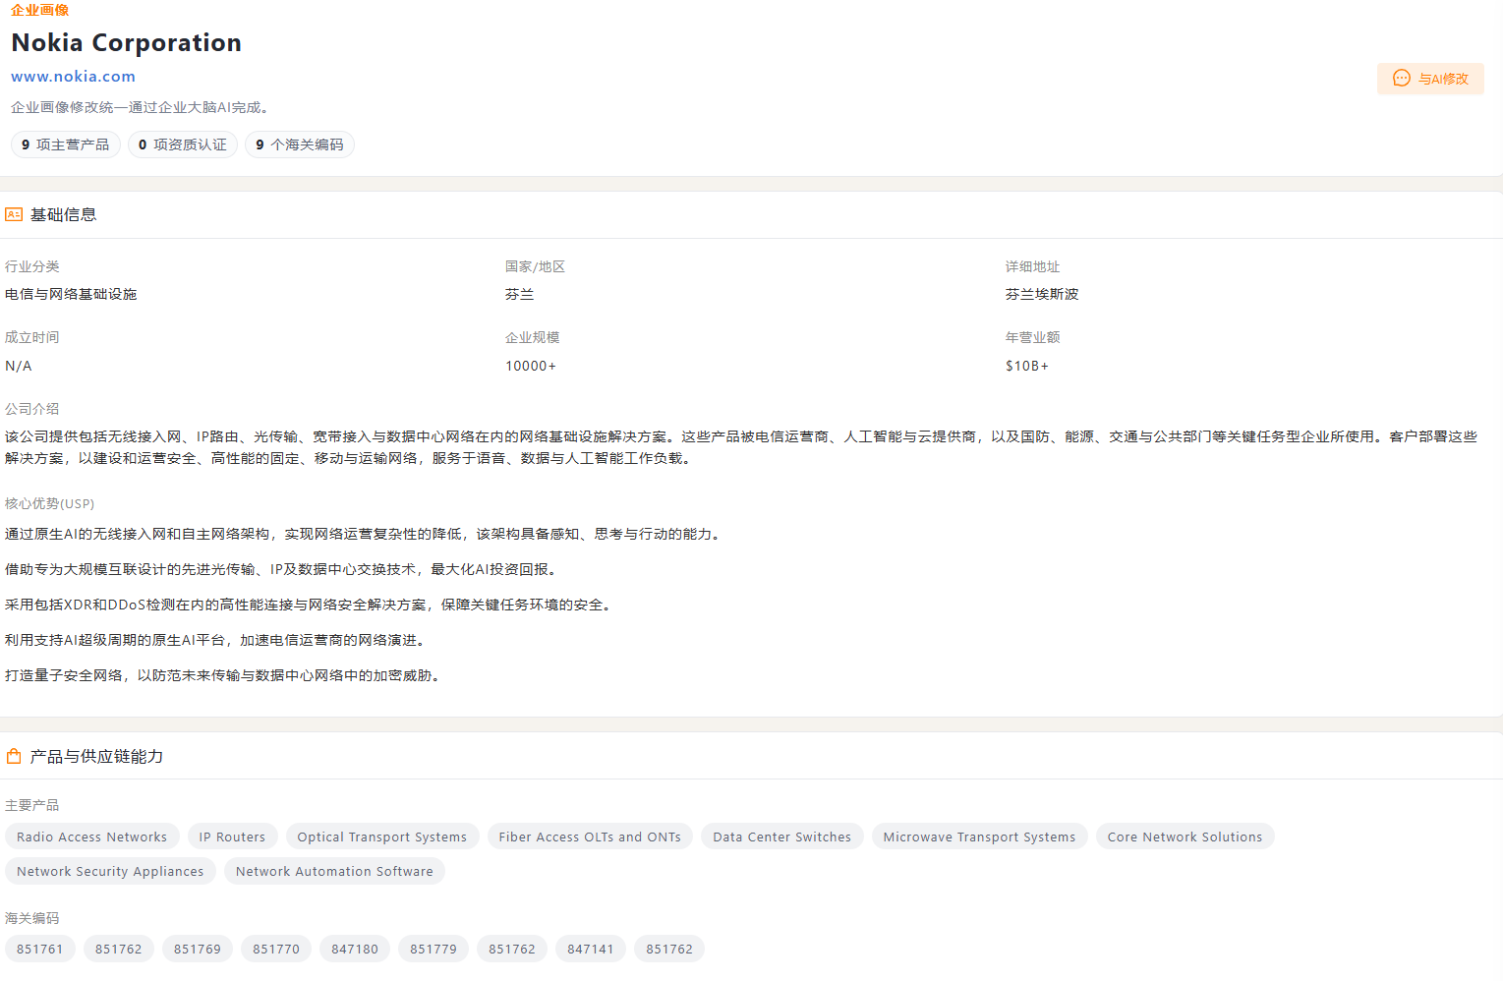Screen dimensions: 1503x981
Task: Click the note 企业画像修改统一通过企业大脑AI完成
Action: 143,107
